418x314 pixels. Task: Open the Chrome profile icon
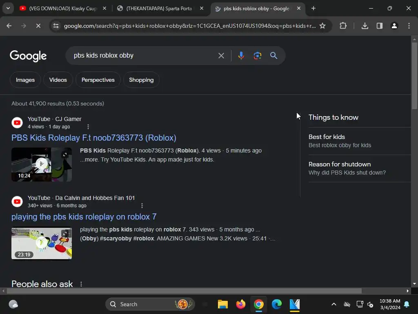click(394, 26)
